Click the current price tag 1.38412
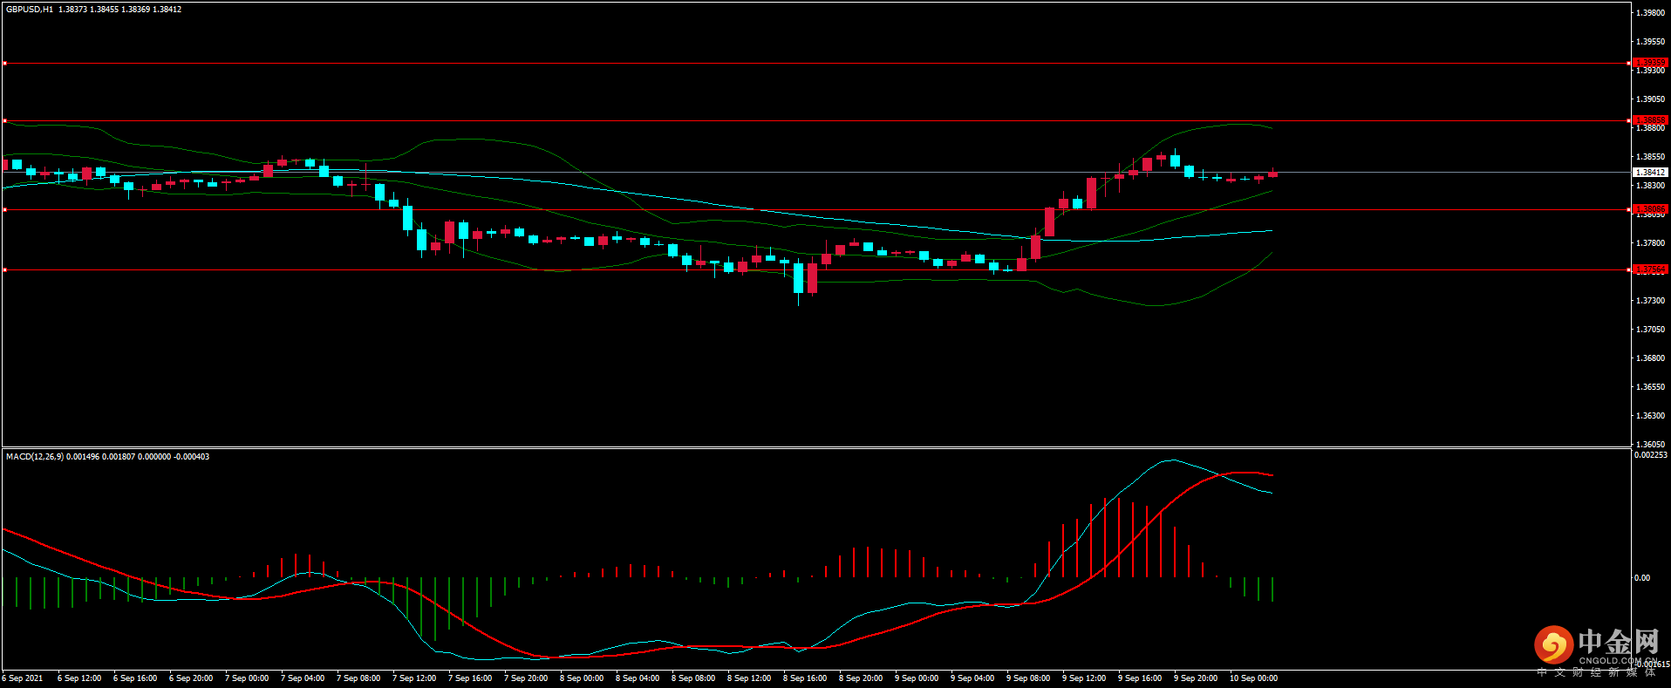This screenshot has height=688, width=1671. pyautogui.click(x=1650, y=173)
